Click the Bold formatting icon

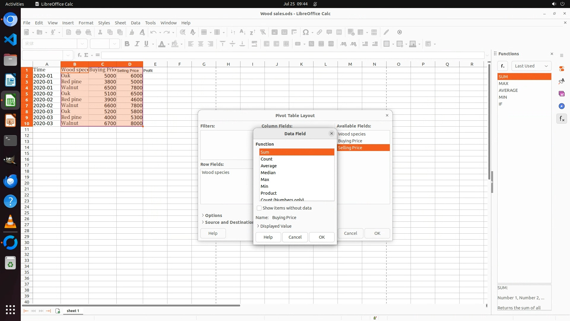tap(127, 44)
